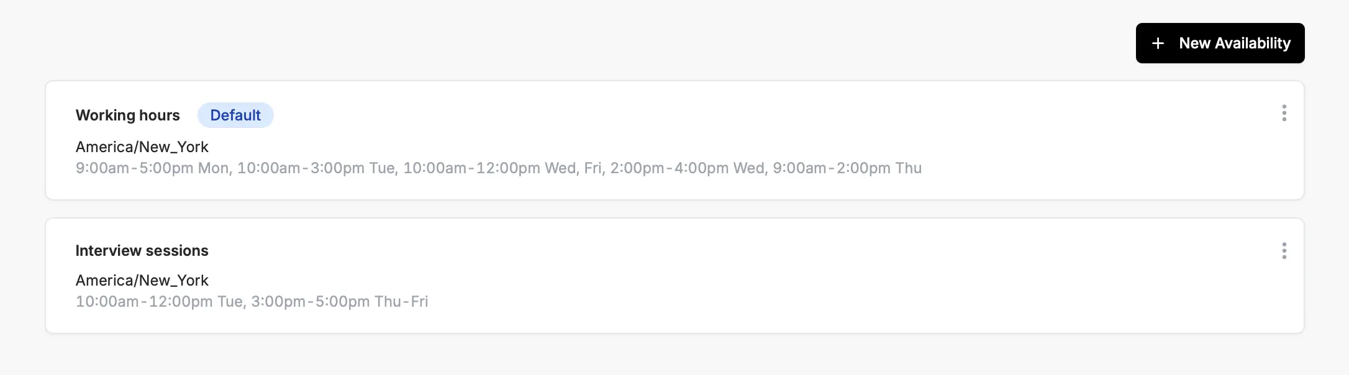
Task: Open the Interview sessions schedule title
Action: pos(142,250)
